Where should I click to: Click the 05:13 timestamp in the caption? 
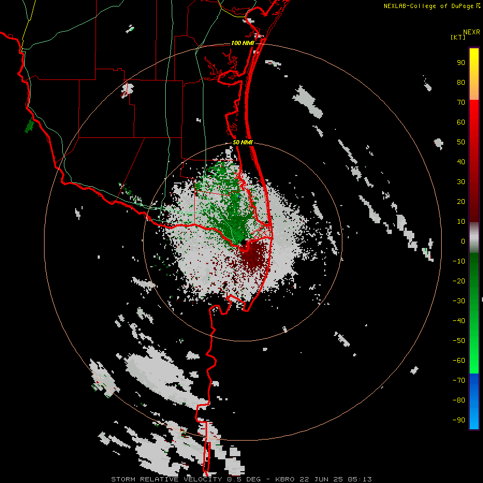[360, 479]
